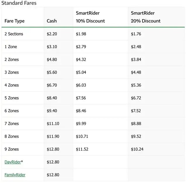Click the Fare Type column header
186x183 pixels.
pos(15,21)
